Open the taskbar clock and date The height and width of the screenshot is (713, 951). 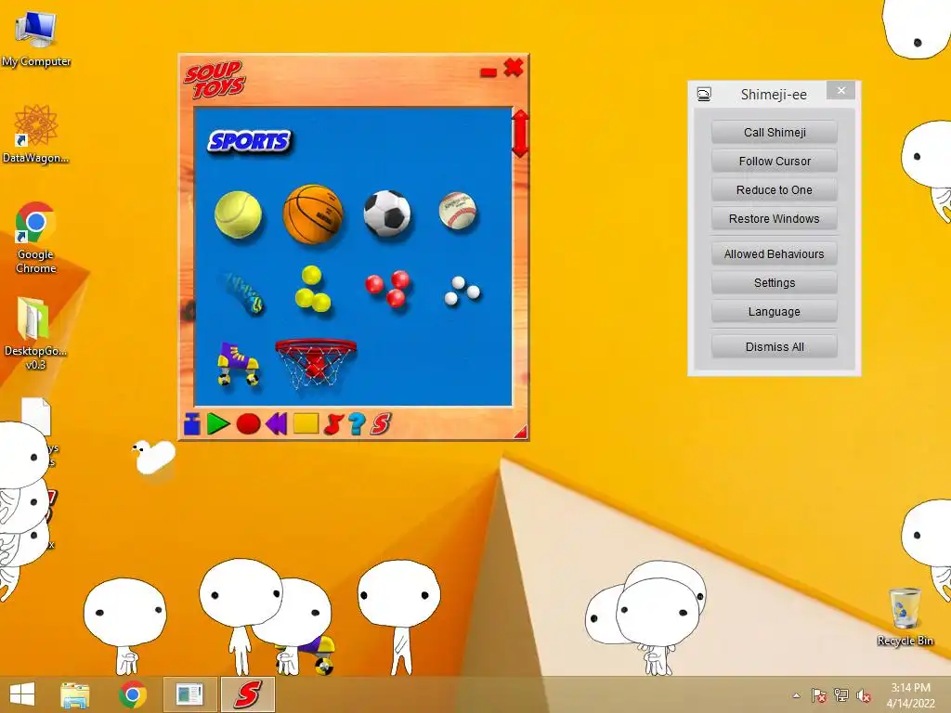910,695
